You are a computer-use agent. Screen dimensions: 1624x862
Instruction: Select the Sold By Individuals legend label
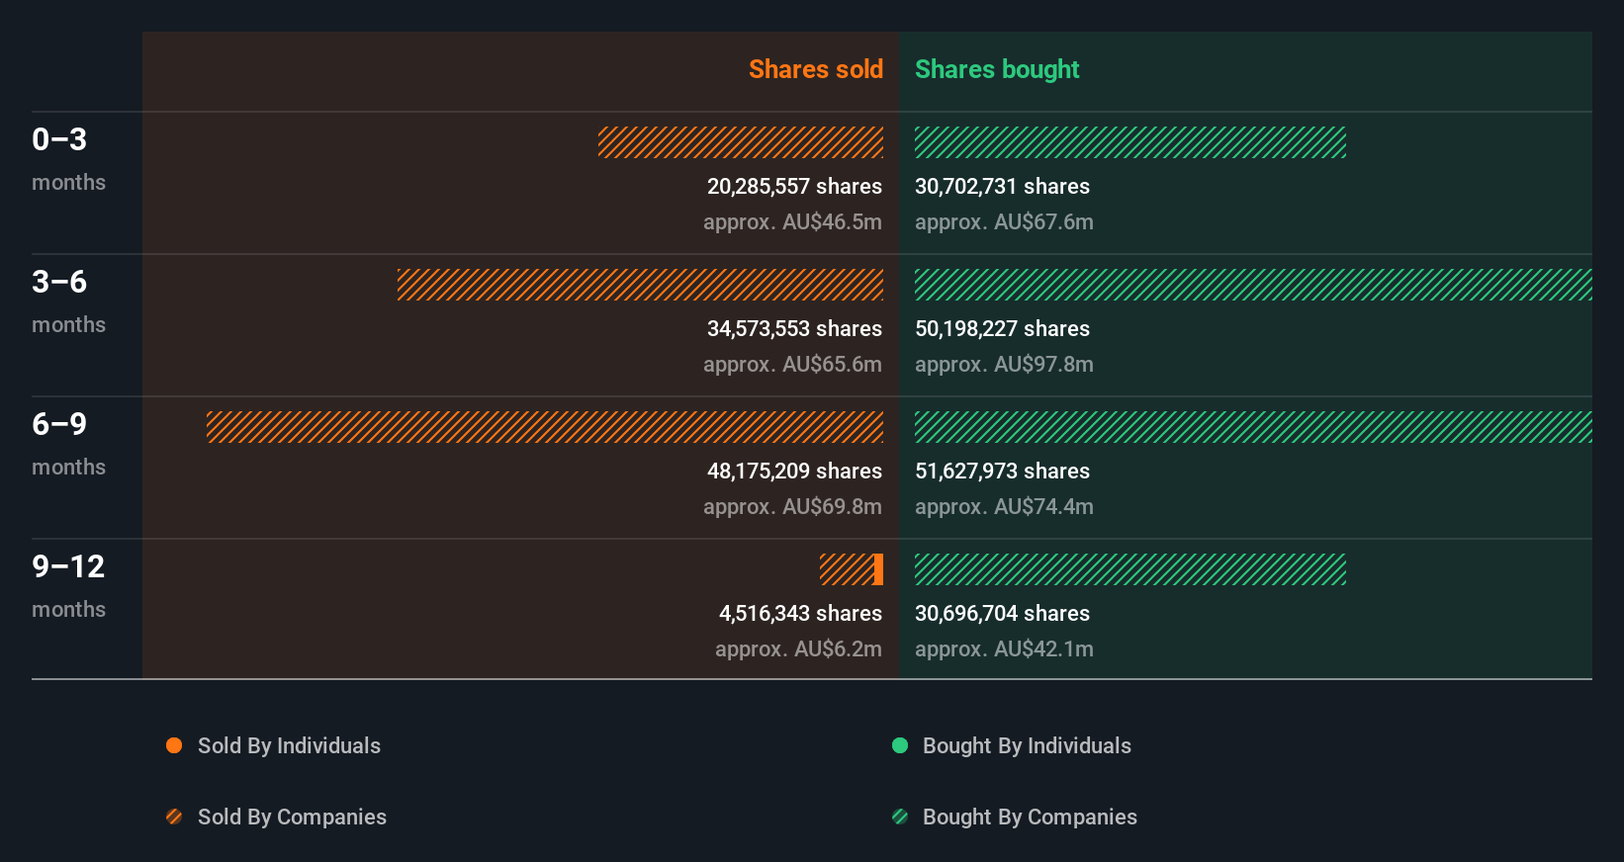tap(289, 745)
